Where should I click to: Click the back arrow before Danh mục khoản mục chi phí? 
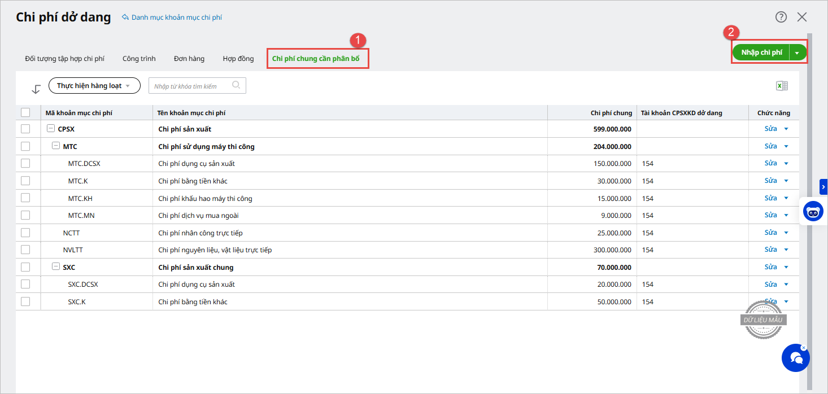(x=125, y=17)
